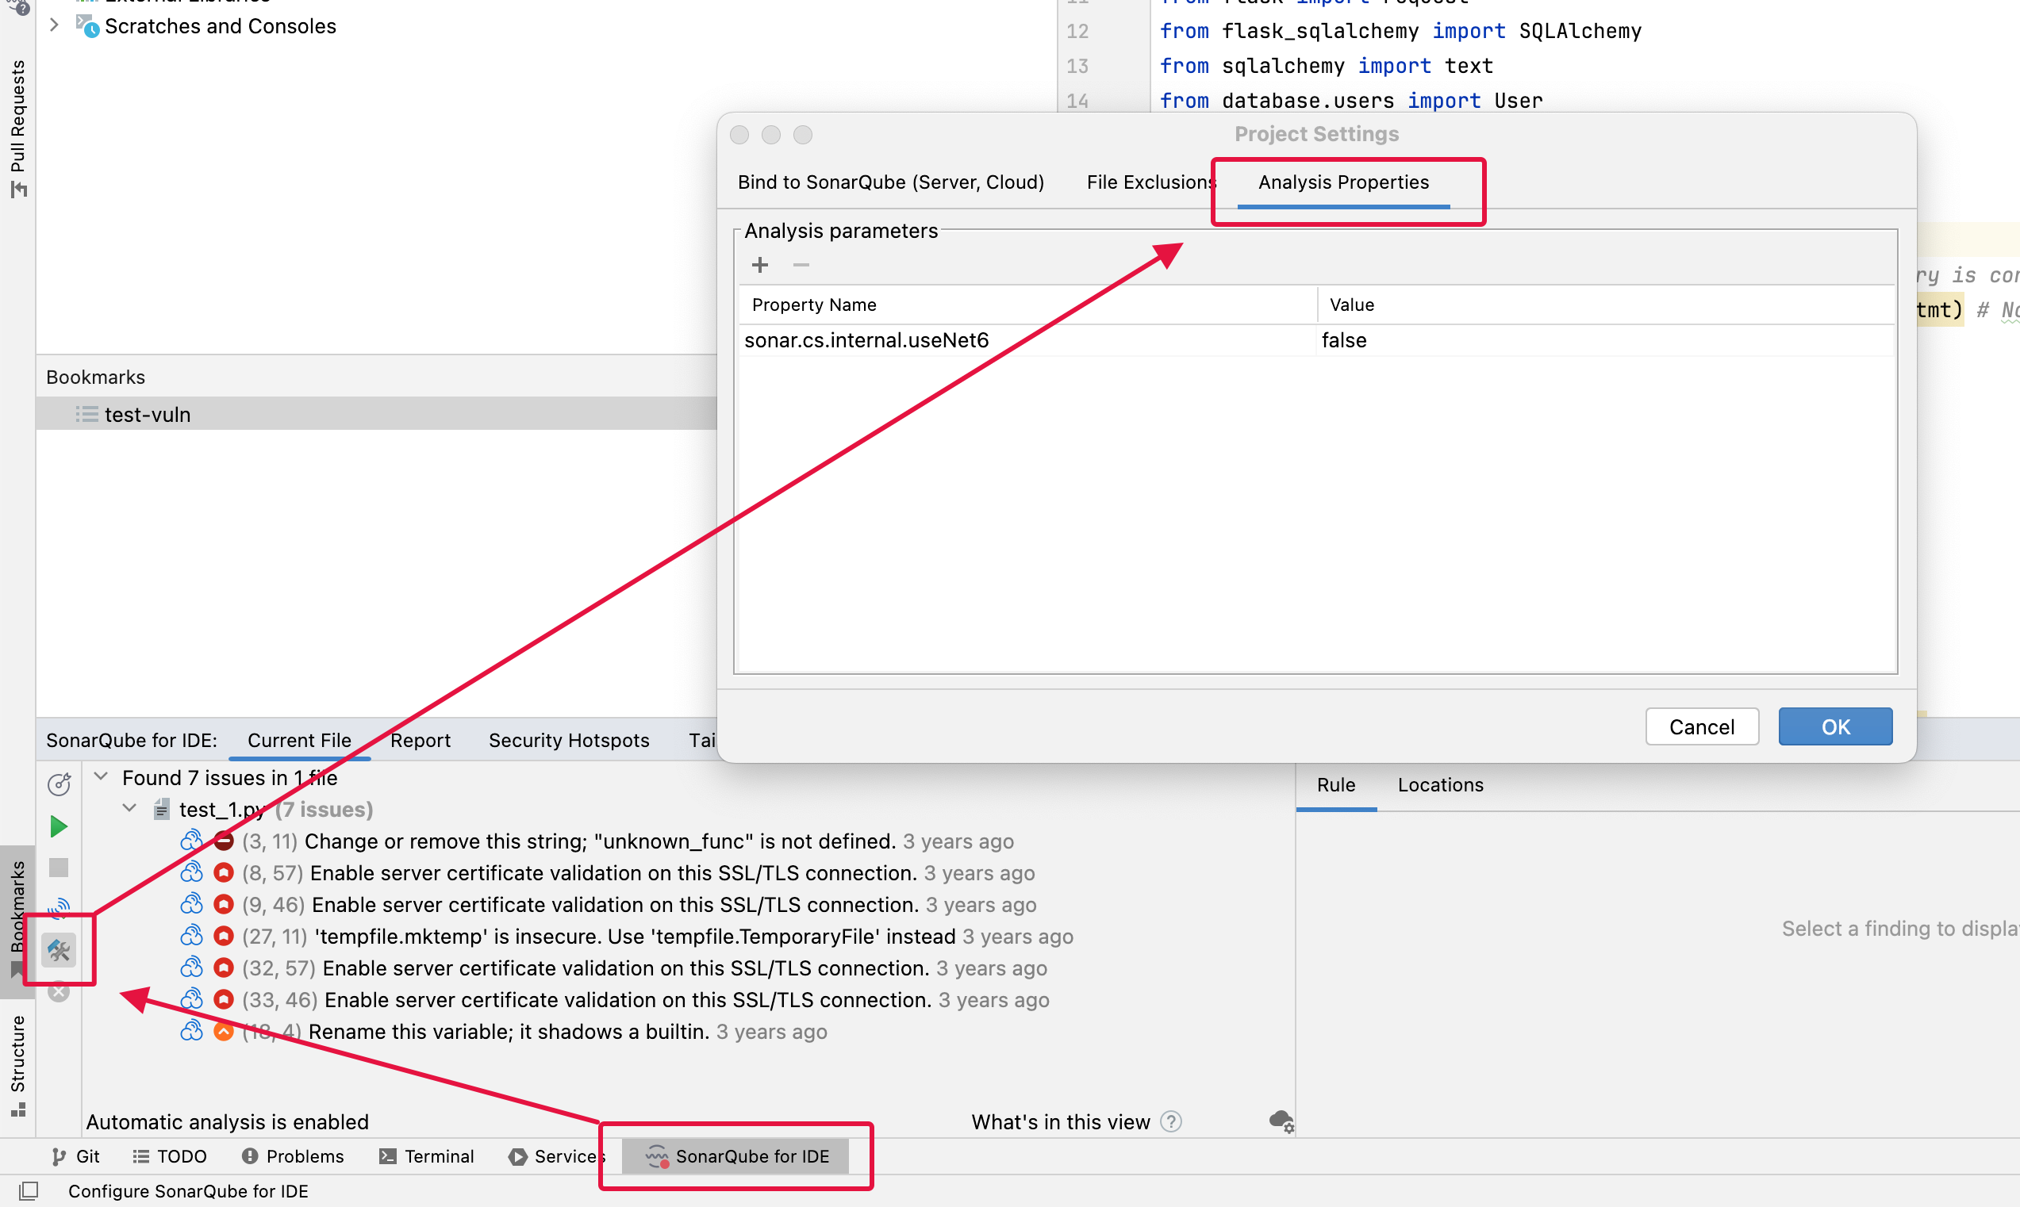Open the Services tool window
The height and width of the screenshot is (1207, 2020).
coord(556,1155)
